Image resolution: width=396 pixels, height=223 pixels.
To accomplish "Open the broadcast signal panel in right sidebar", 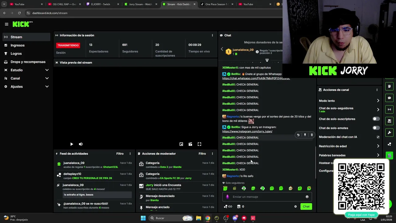I will (x=390, y=109).
